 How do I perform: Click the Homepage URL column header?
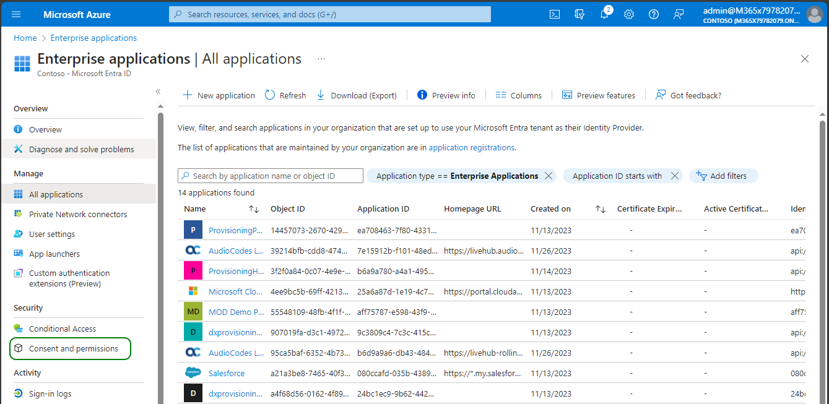coord(472,209)
